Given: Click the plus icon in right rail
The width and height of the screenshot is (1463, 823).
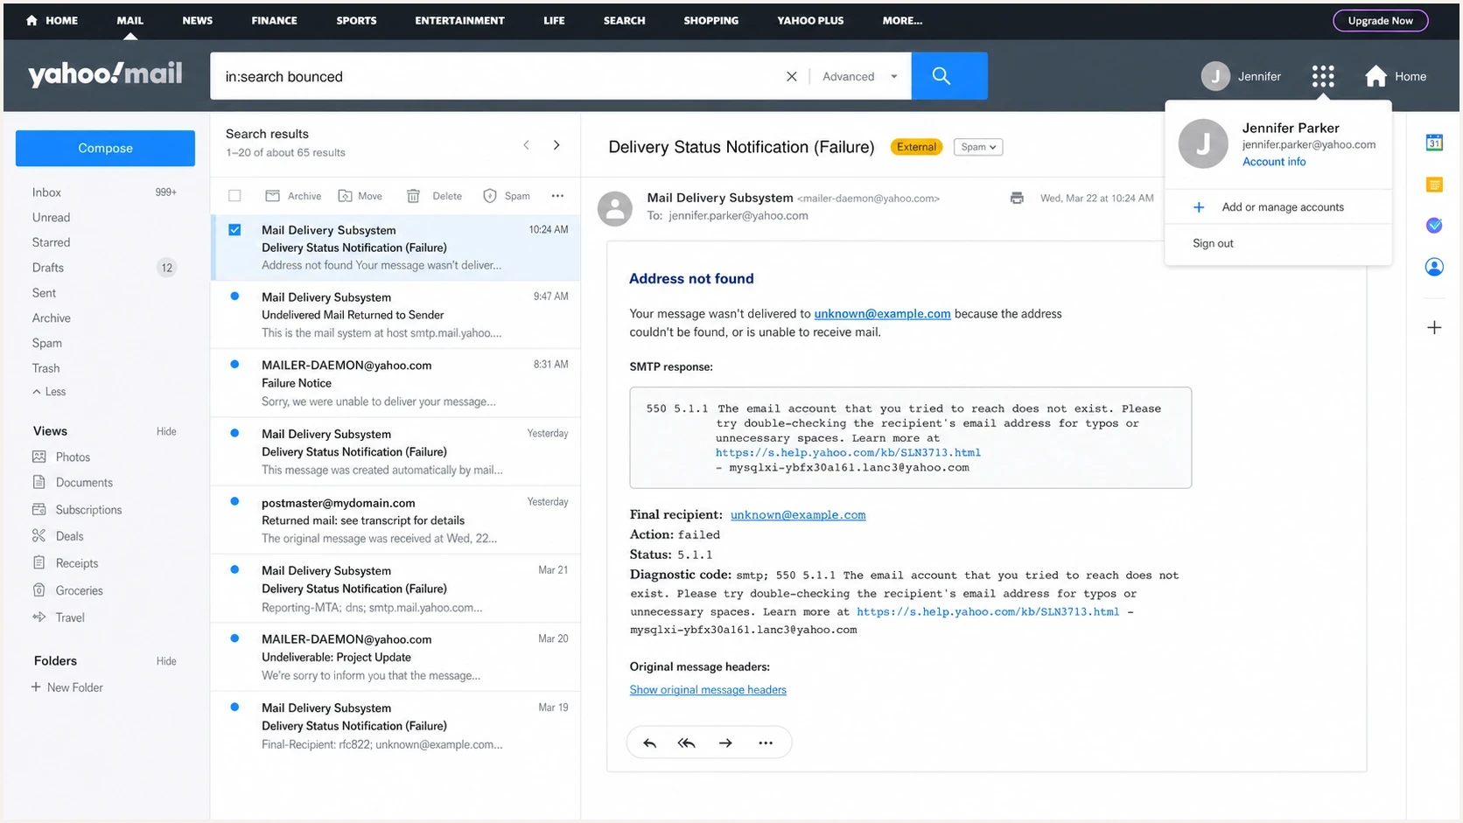Looking at the screenshot, I should point(1434,328).
